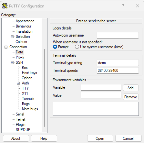
Task: Click the PuTTY icon in title bar
Action: click(x=5, y=6)
